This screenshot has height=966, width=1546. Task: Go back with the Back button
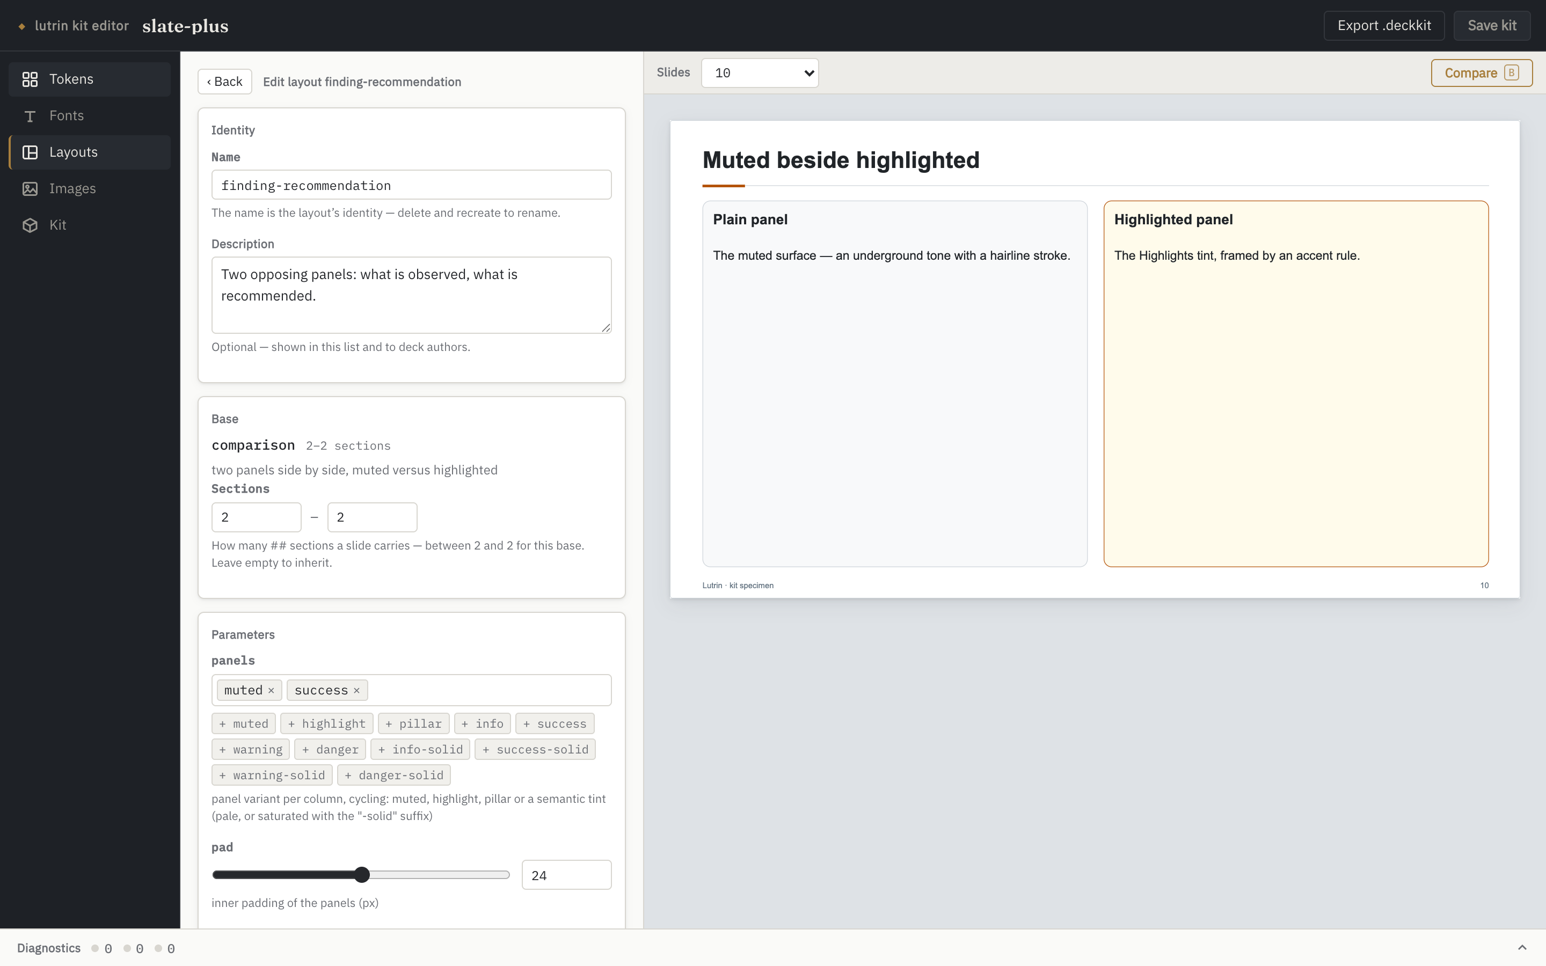pyautogui.click(x=225, y=82)
